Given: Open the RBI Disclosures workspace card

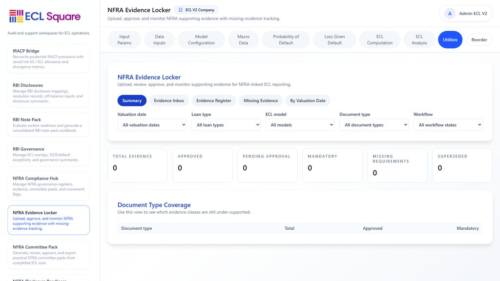Looking at the screenshot, I should [x=48, y=93].
